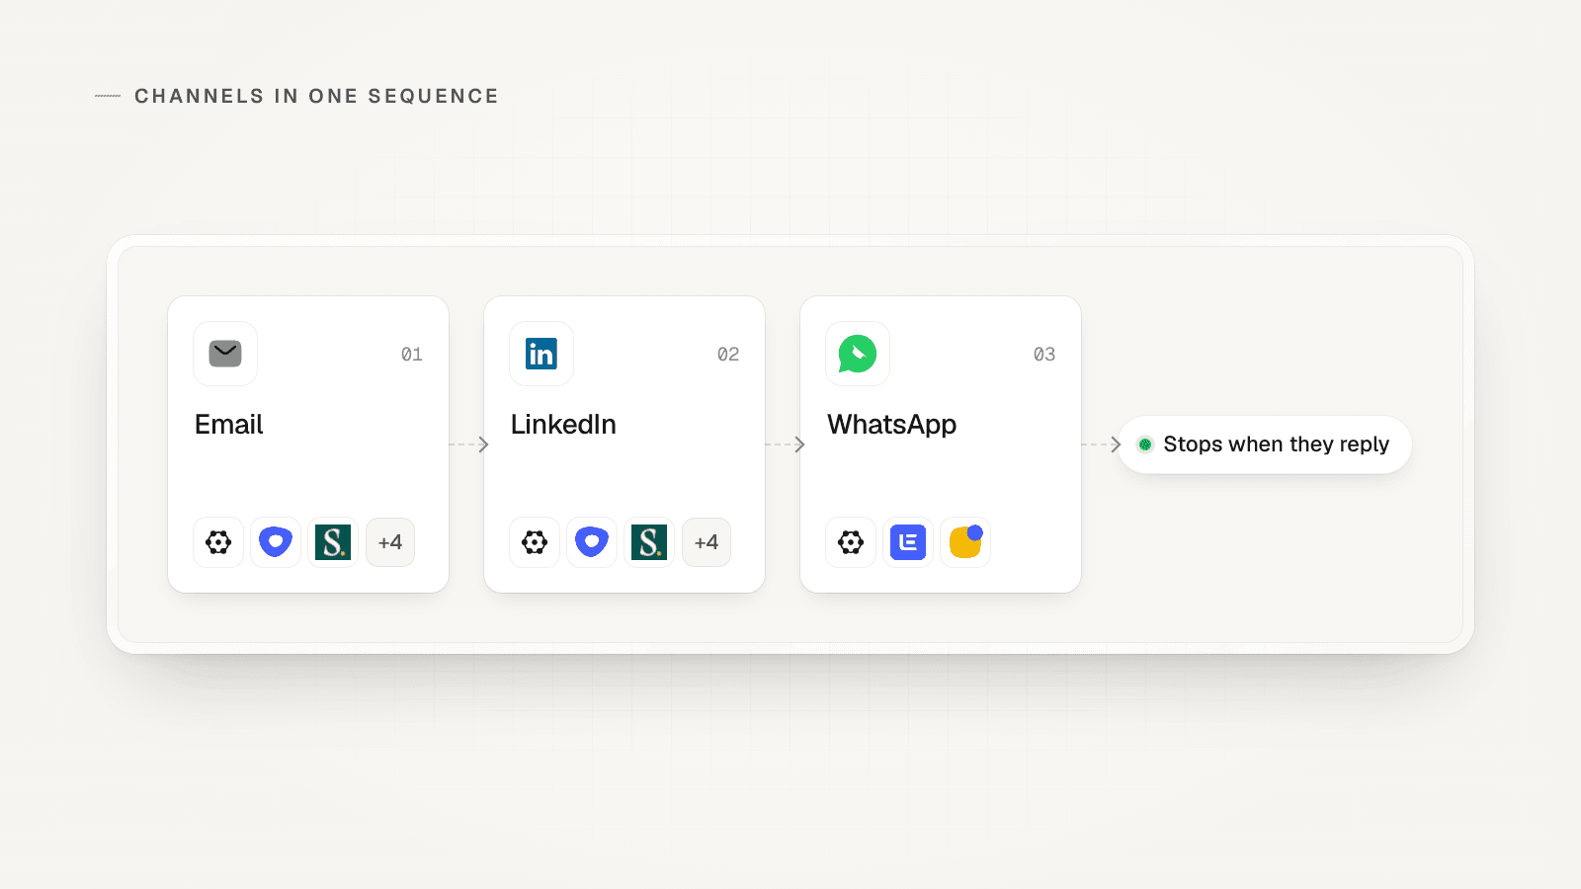Click the Stops when they reply pill
1581x889 pixels.
(1265, 444)
